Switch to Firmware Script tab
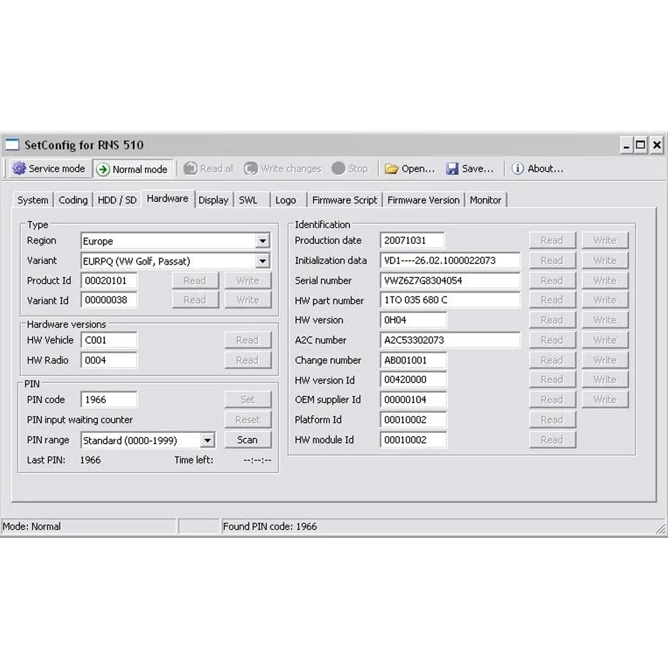The image size is (668, 668). [x=345, y=200]
